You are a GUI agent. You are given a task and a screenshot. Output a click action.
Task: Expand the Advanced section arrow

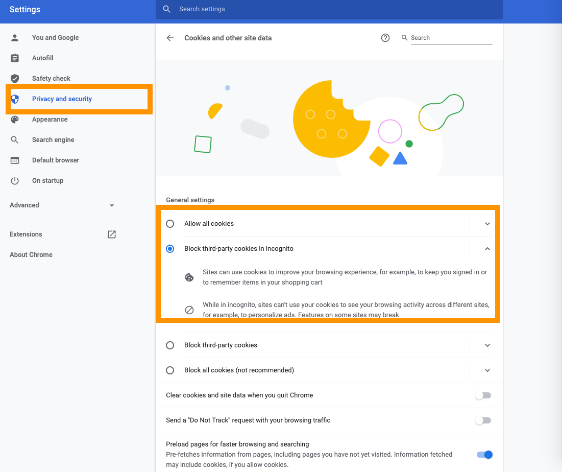click(112, 205)
